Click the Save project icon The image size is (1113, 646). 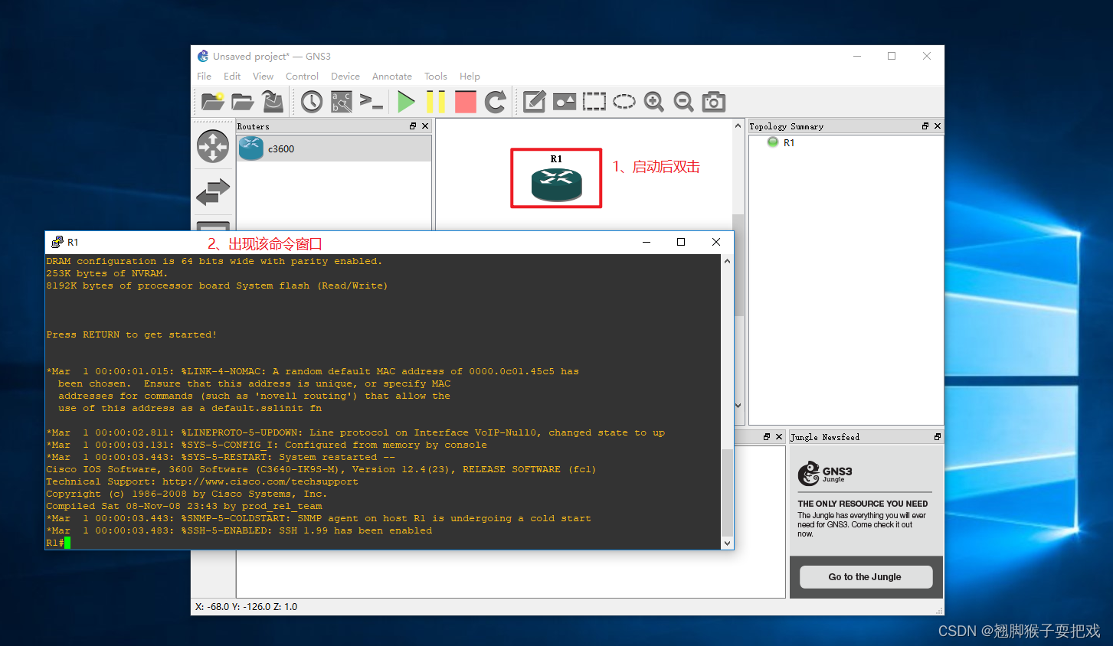(x=272, y=101)
